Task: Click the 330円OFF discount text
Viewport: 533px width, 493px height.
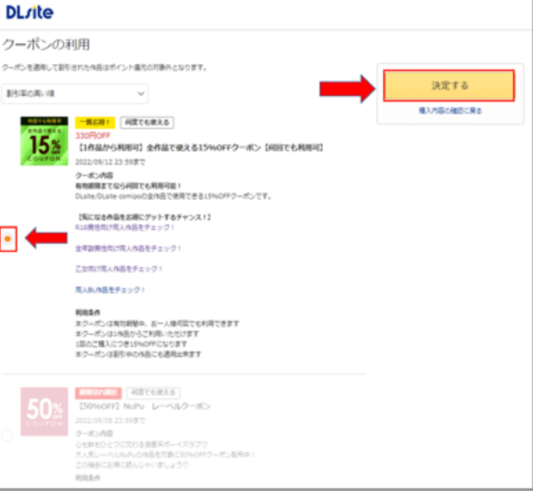Action: pos(93,135)
